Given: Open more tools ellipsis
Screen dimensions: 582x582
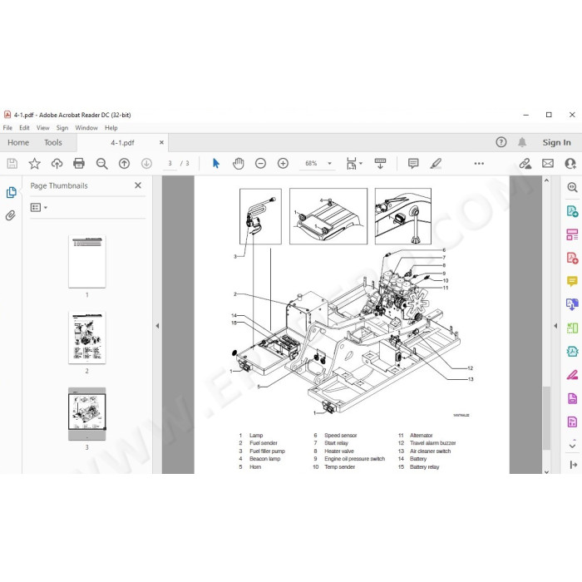Looking at the screenshot, I should pyautogui.click(x=479, y=163).
